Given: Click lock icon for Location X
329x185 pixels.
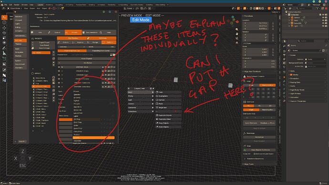Looking at the screenshot, I should (x=273, y=23).
